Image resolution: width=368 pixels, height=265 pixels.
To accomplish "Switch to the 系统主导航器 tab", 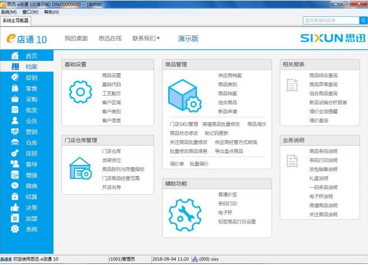I will pyautogui.click(x=16, y=20).
